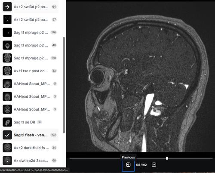The height and width of the screenshot is (173, 215).
Task: Select thumbnail of the 176-image mprage series
Action: (x=7, y=32)
